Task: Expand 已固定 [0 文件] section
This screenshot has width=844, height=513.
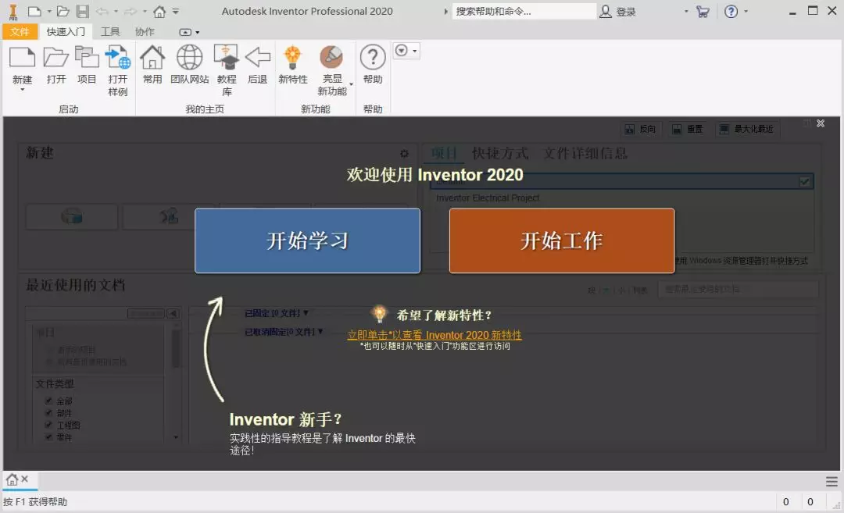Action: coord(277,313)
